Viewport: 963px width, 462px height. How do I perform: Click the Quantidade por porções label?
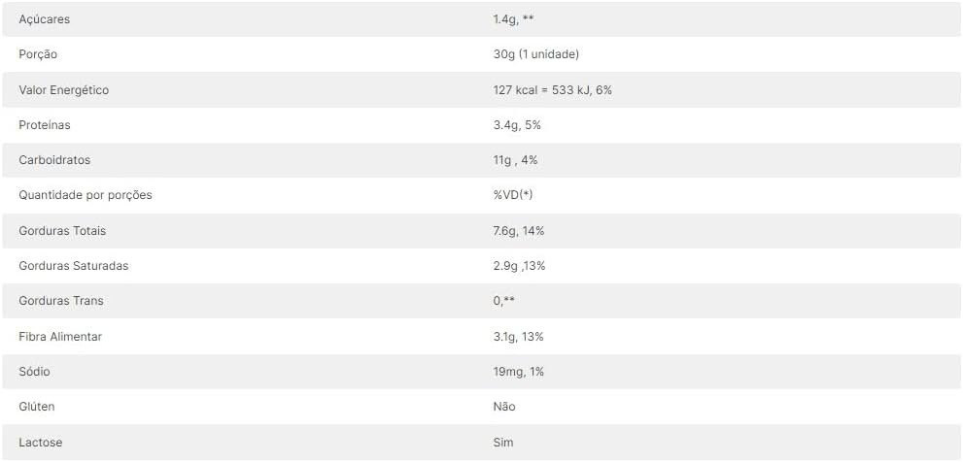pyautogui.click(x=86, y=195)
